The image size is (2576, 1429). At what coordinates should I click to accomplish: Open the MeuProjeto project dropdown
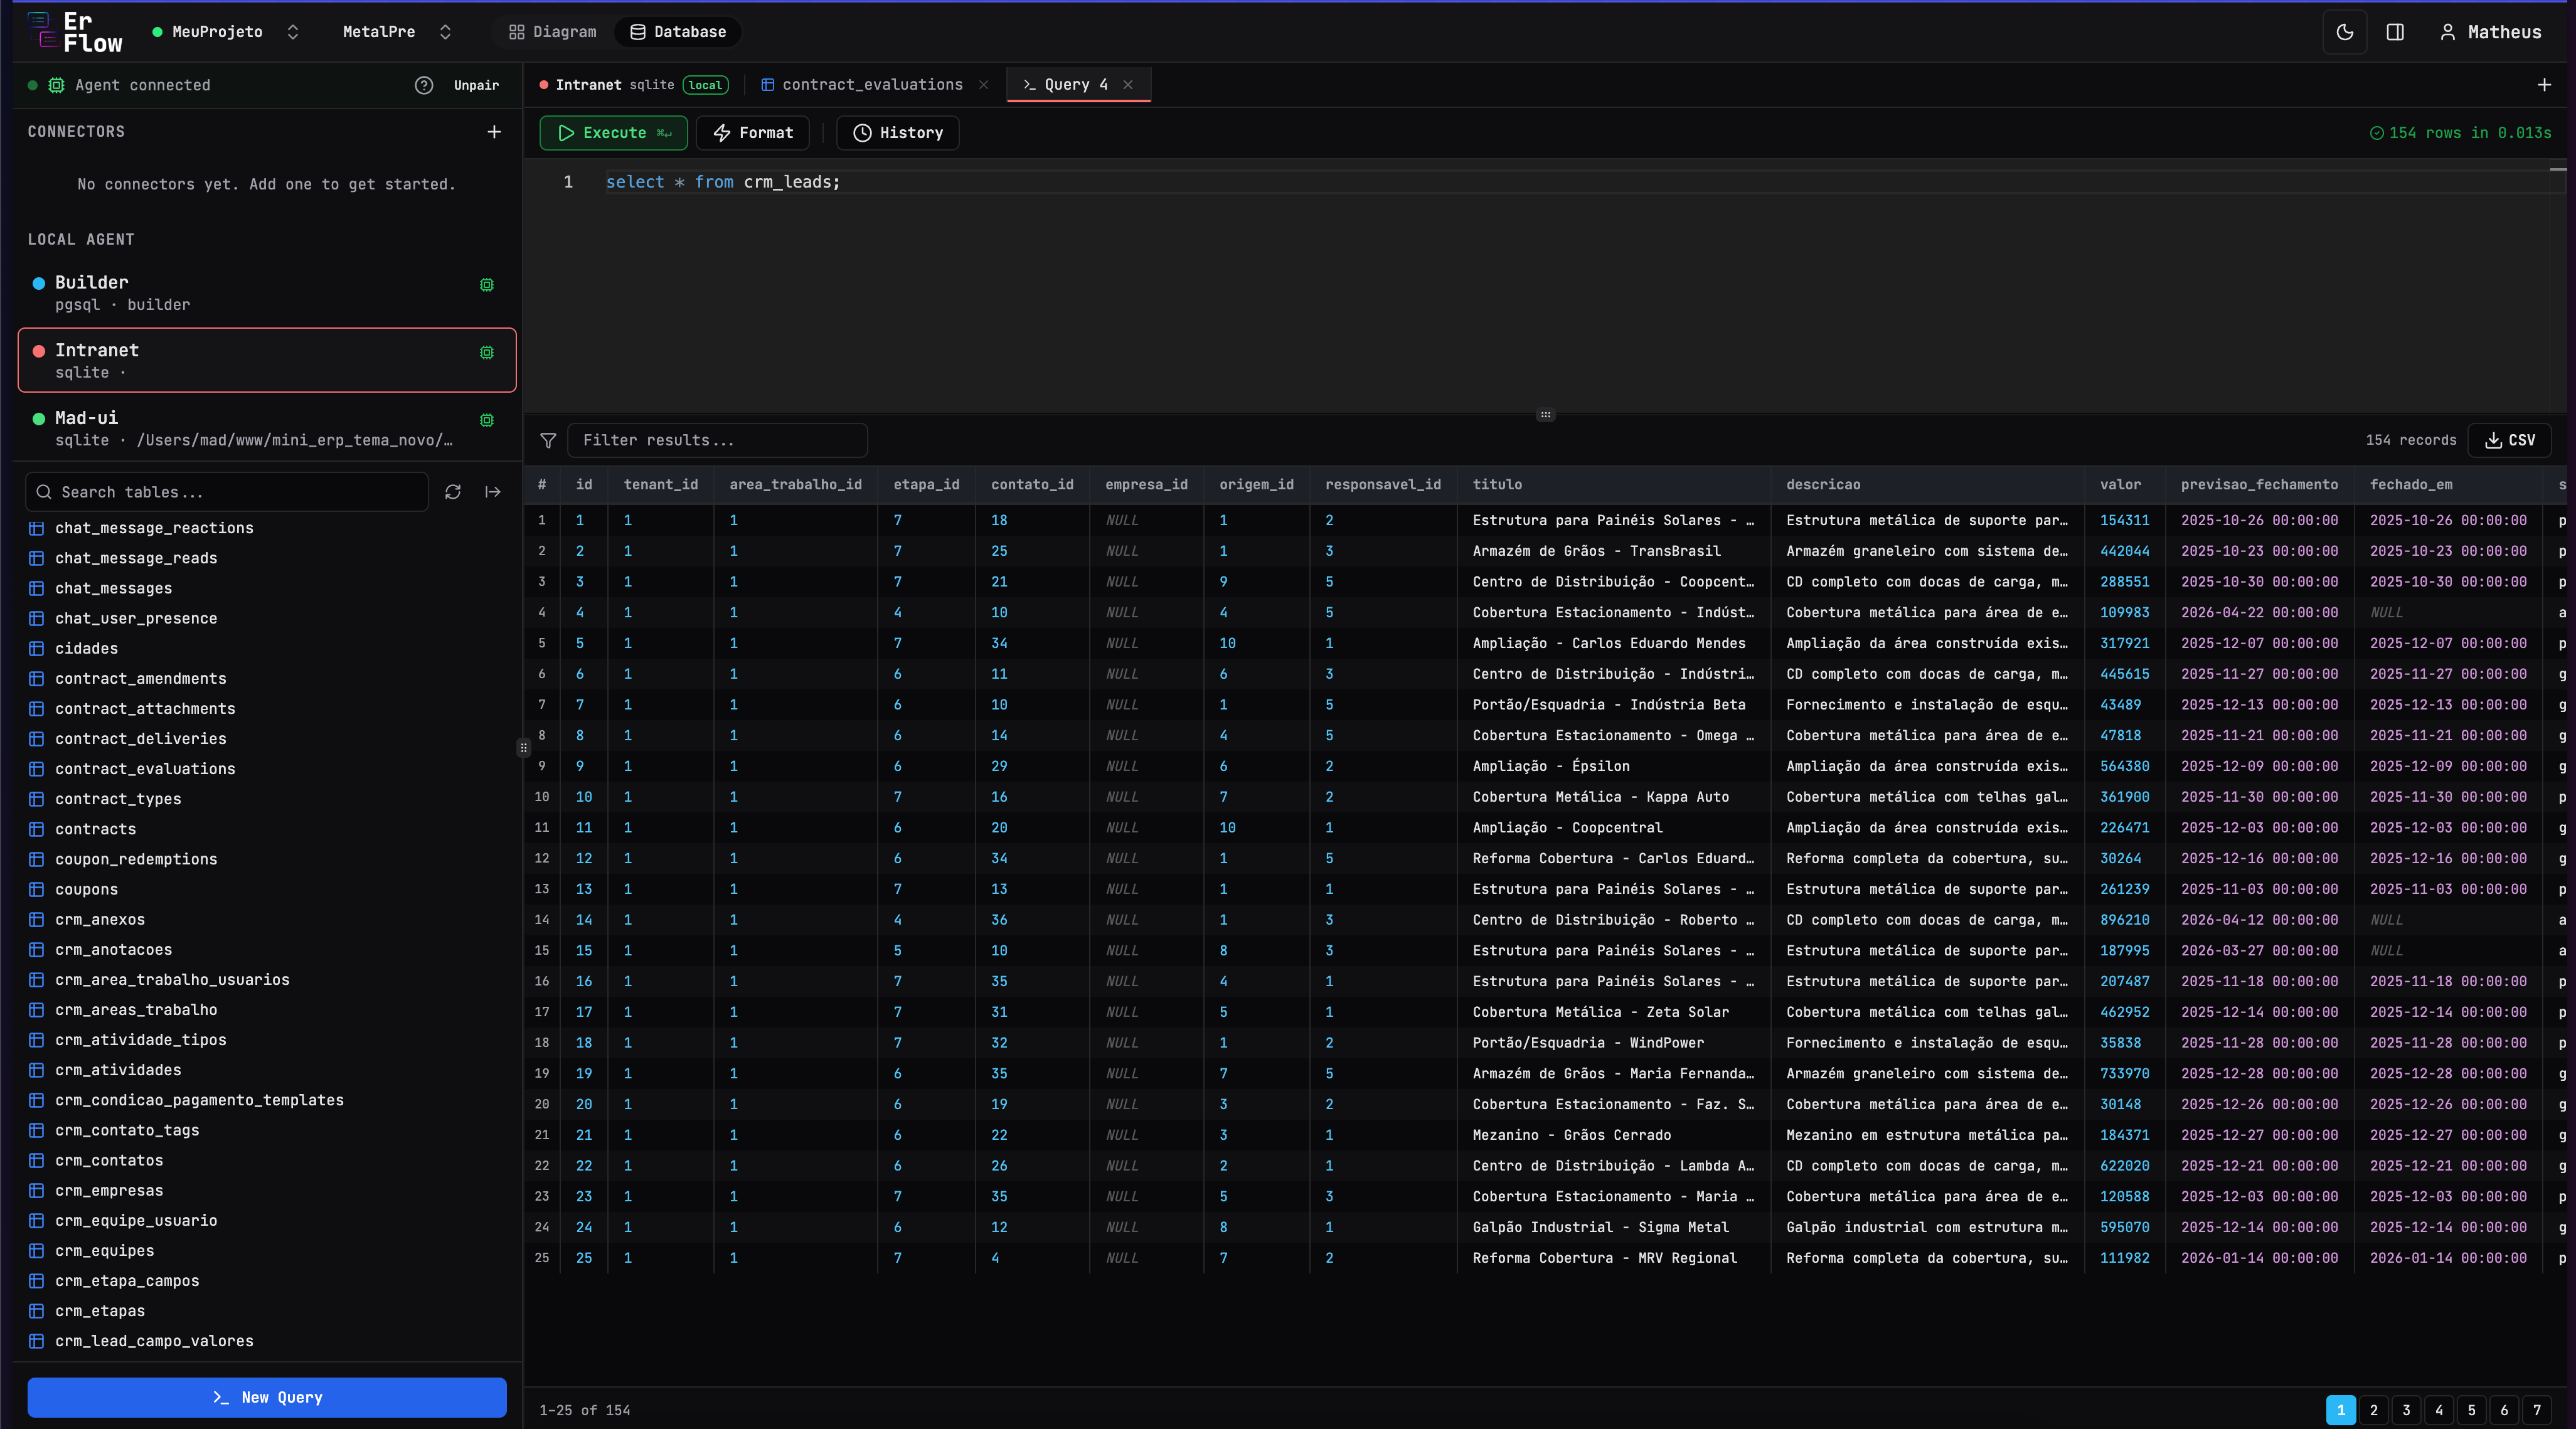pyautogui.click(x=226, y=32)
